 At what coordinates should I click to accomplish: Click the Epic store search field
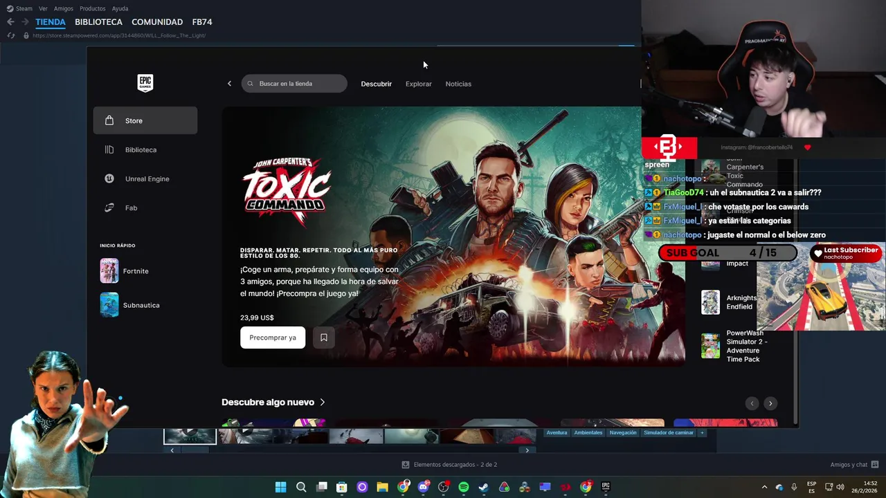[x=294, y=84]
